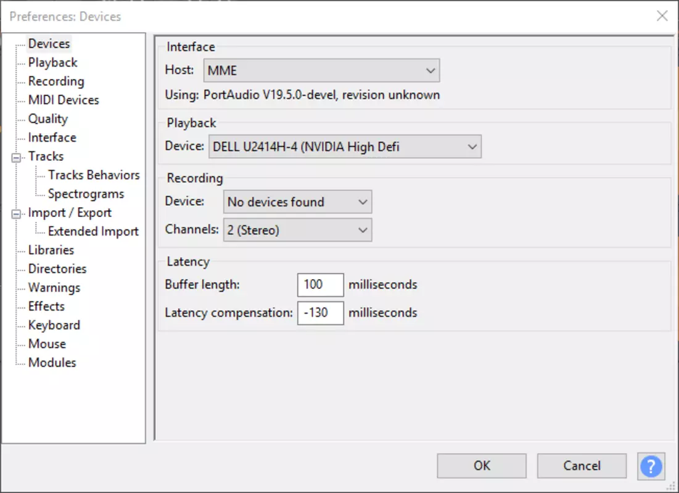The image size is (679, 493).
Task: Select the Tracks category
Action: coord(46,157)
